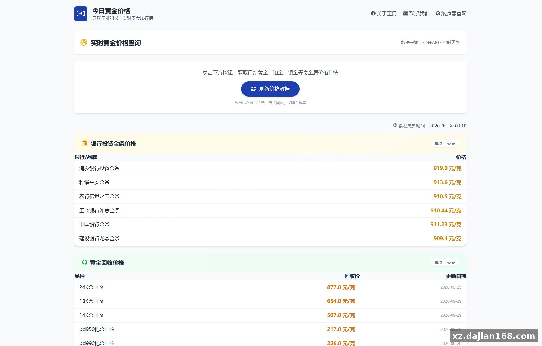The image size is (542, 346).
Task: Visit the 纳康曼官网 link
Action: [451, 14]
